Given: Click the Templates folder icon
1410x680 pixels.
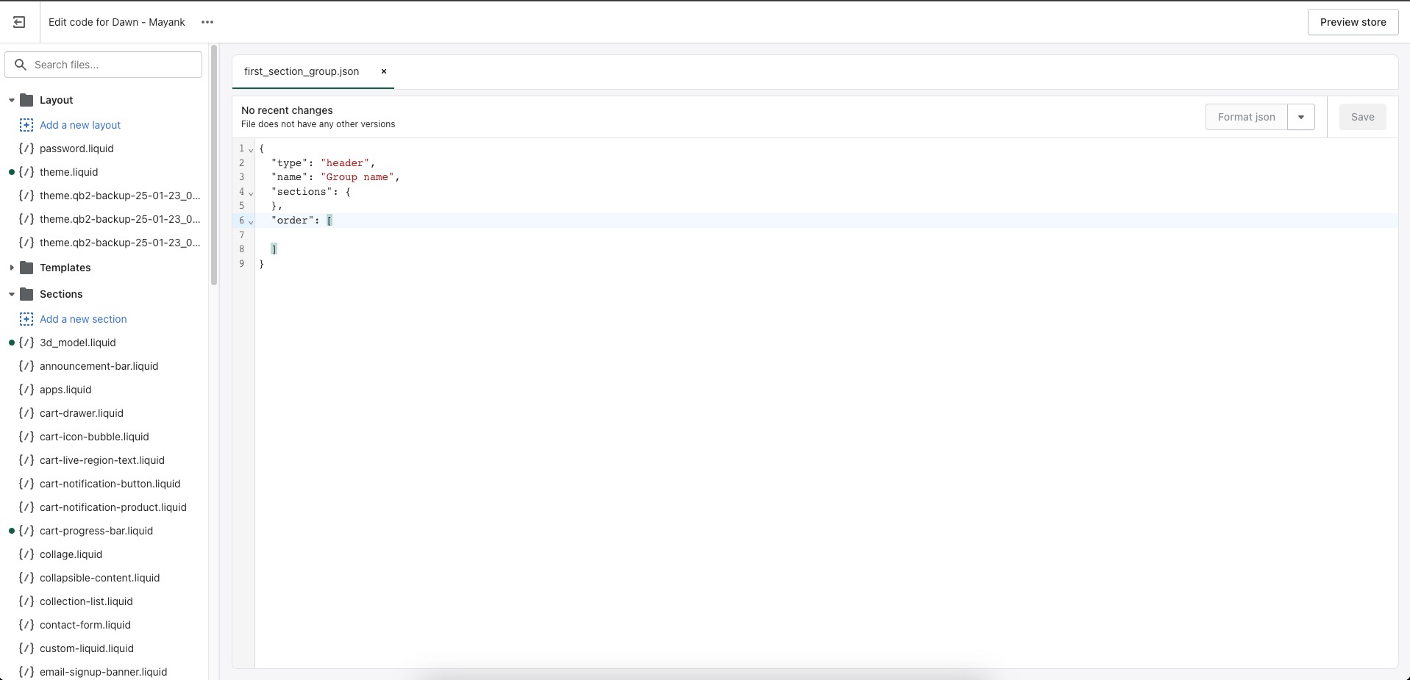Looking at the screenshot, I should (26, 268).
